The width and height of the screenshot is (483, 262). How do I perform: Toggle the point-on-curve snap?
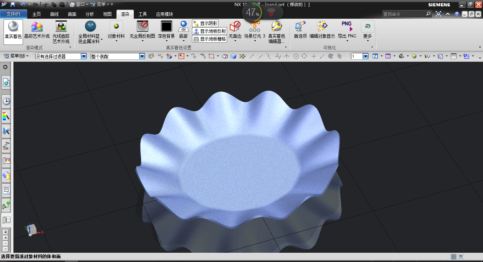click(322, 56)
